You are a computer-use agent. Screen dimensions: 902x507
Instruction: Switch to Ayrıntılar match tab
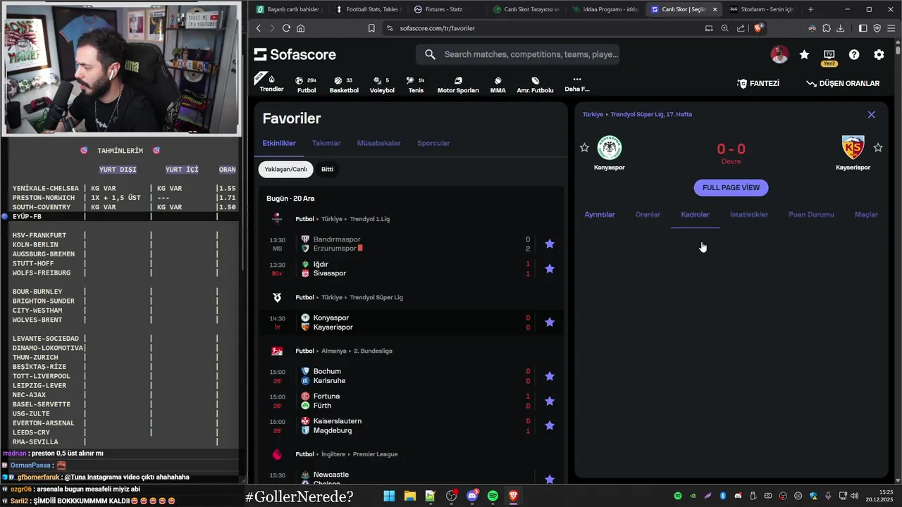600,214
